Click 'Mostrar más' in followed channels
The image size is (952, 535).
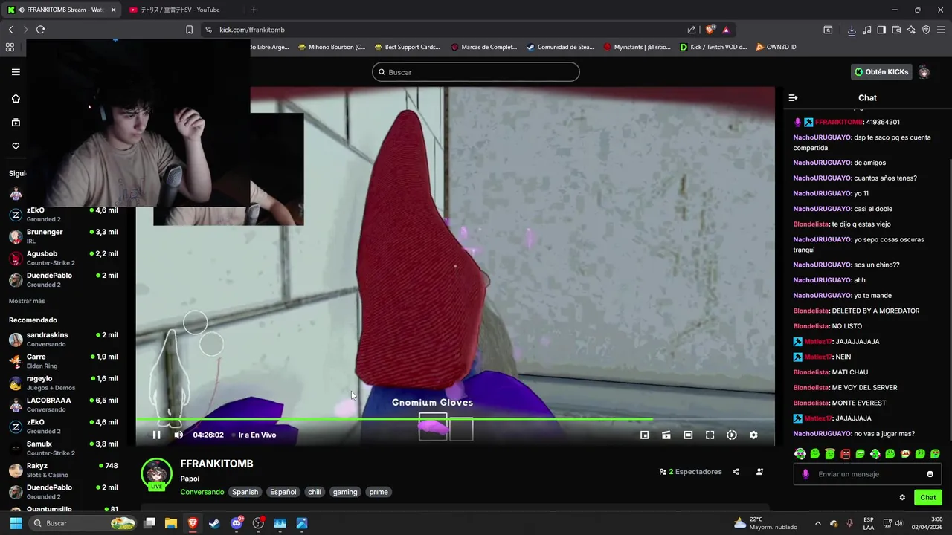[27, 301]
